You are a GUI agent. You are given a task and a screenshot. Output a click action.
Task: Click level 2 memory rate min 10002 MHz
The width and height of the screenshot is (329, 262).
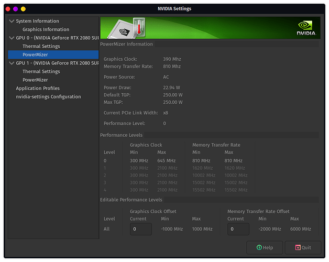point(204,175)
